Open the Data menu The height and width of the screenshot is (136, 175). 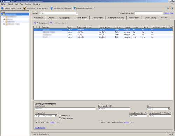[x=22, y=4]
